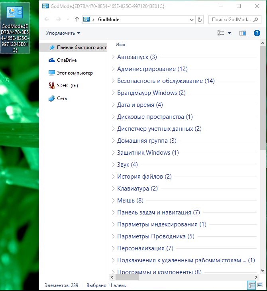Expand the Автозапуск group

click(x=113, y=57)
